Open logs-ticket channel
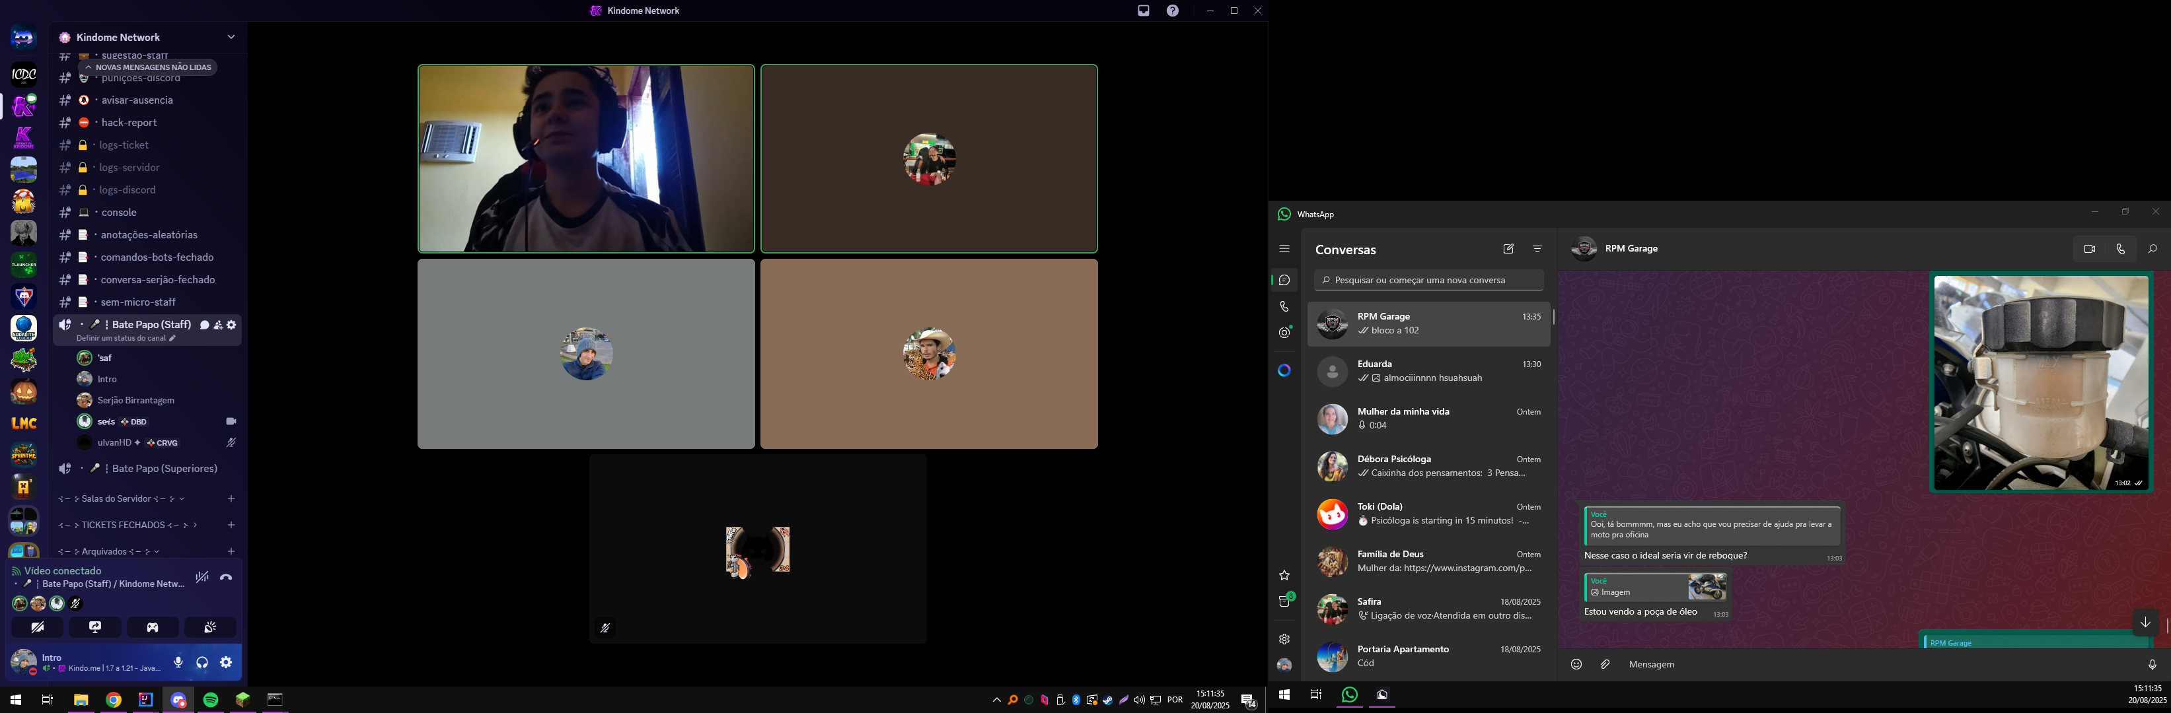The height and width of the screenshot is (713, 2171). click(147, 145)
